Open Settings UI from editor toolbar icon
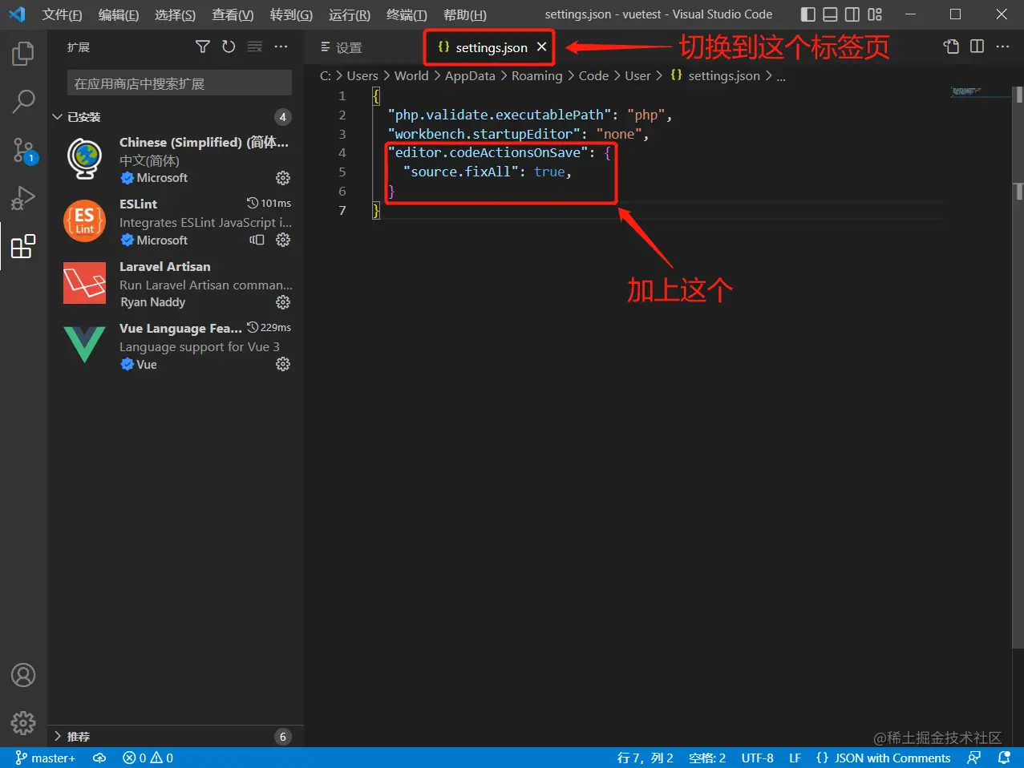Screen dimensions: 1024x768 coord(951,46)
